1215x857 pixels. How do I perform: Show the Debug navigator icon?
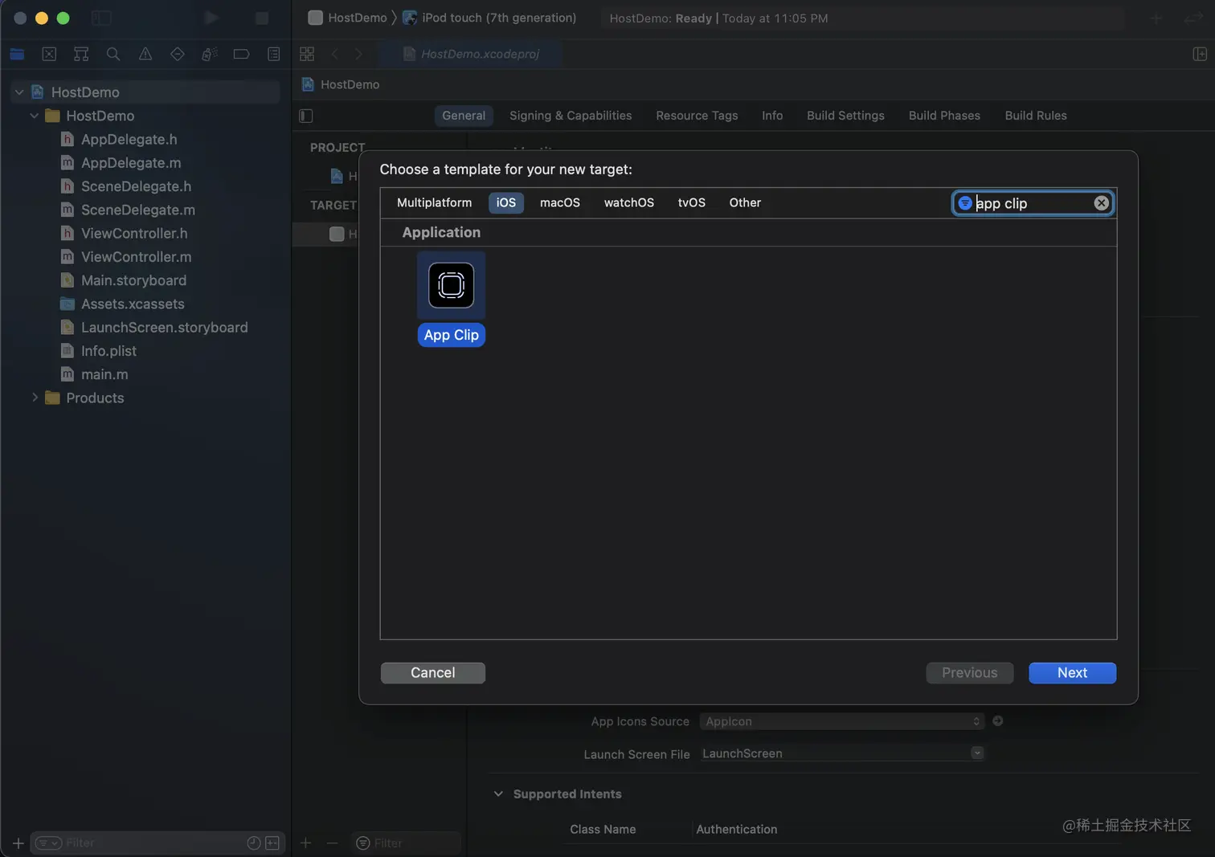point(210,54)
